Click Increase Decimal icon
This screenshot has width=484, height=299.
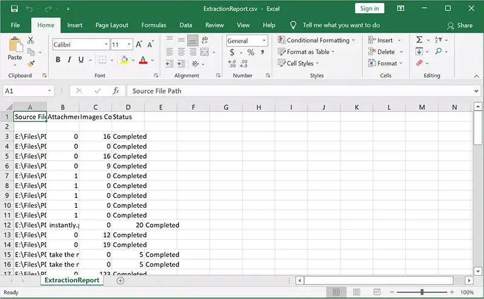click(232, 64)
